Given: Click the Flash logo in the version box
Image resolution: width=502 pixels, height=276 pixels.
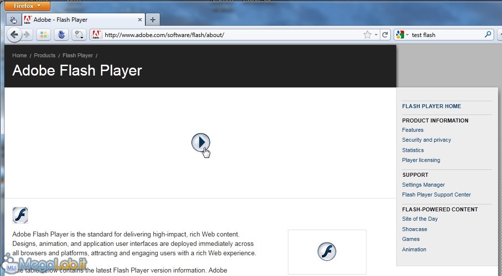Looking at the screenshot, I should tap(327, 251).
